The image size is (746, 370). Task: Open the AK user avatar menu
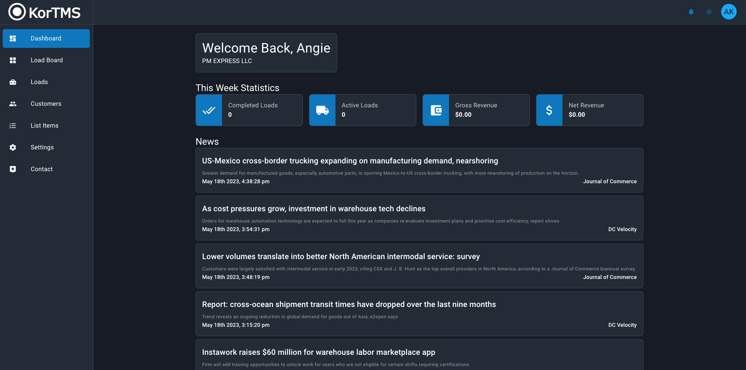click(x=729, y=12)
